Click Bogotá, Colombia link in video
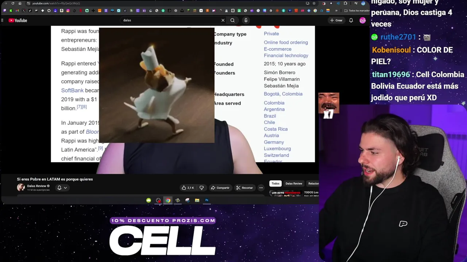Image resolution: width=467 pixels, height=262 pixels. 283,94
